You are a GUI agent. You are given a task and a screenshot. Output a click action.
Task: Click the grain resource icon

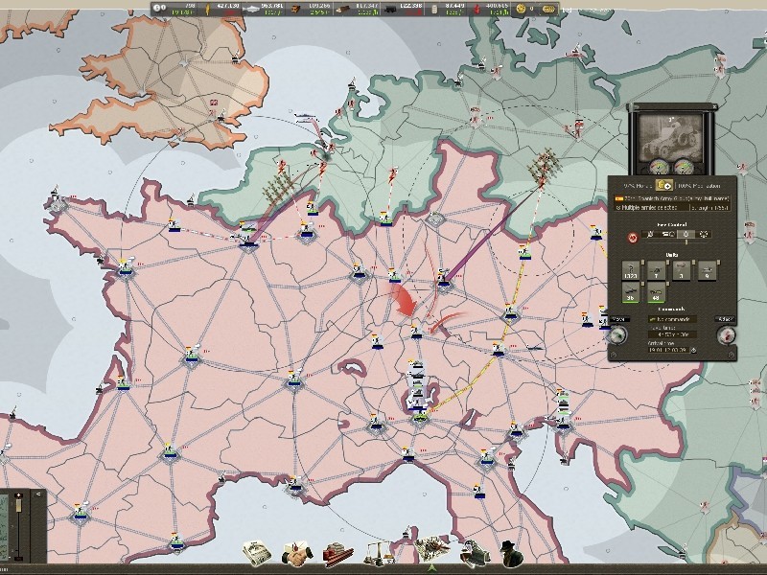(207, 9)
